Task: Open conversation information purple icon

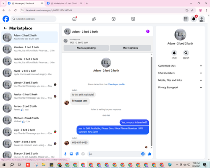Action: 148,31
